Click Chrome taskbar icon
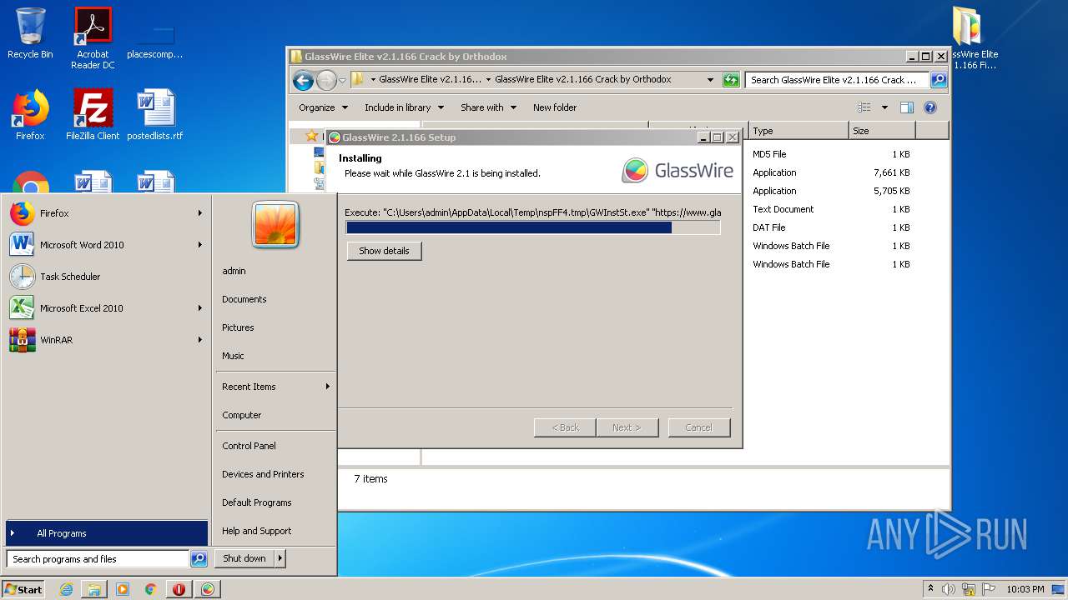 coord(150,589)
